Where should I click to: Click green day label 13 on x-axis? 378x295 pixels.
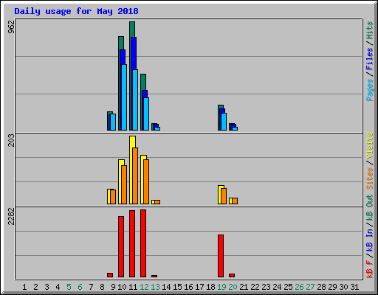[155, 287]
